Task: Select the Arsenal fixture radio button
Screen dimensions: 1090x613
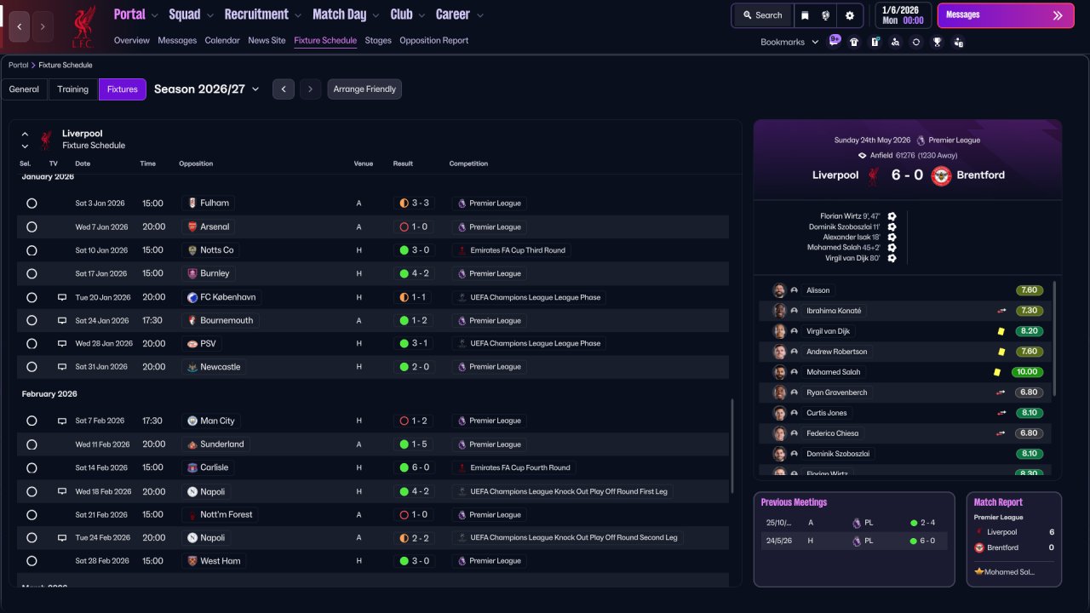Action: (x=32, y=227)
